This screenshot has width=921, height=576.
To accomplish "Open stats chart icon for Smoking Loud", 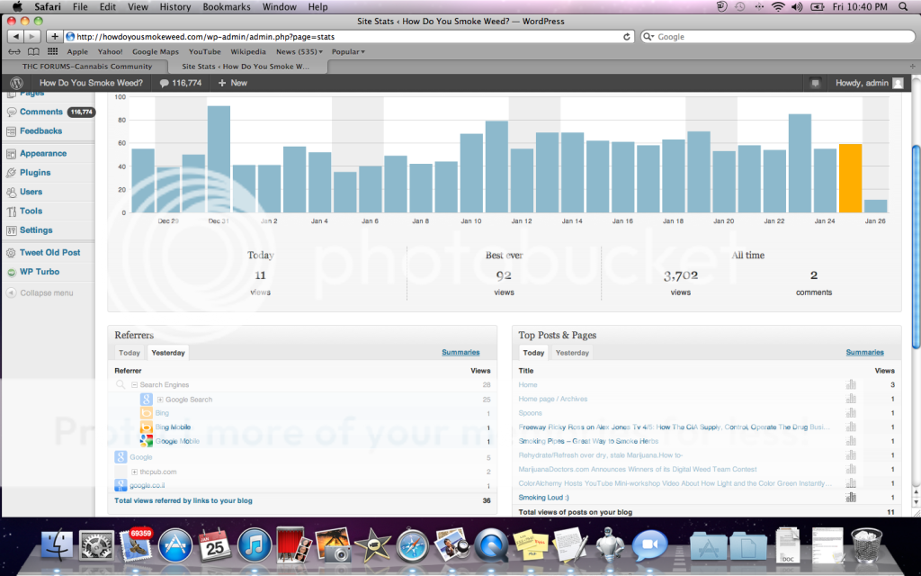I will (851, 497).
